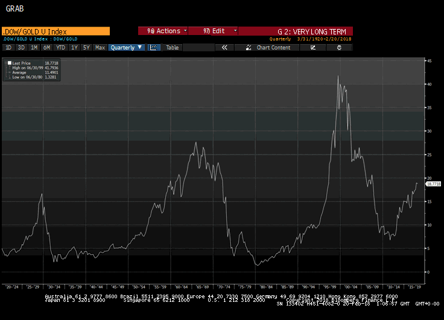Viewport: 444px width, 320px height.
Task: Select the 1D time range
Action: click(8, 48)
